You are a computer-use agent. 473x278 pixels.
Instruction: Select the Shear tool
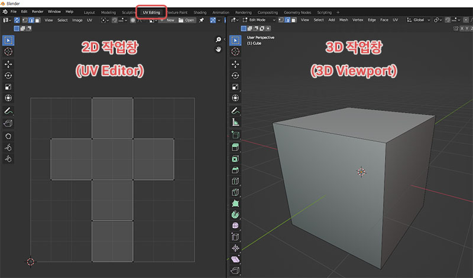click(x=235, y=259)
